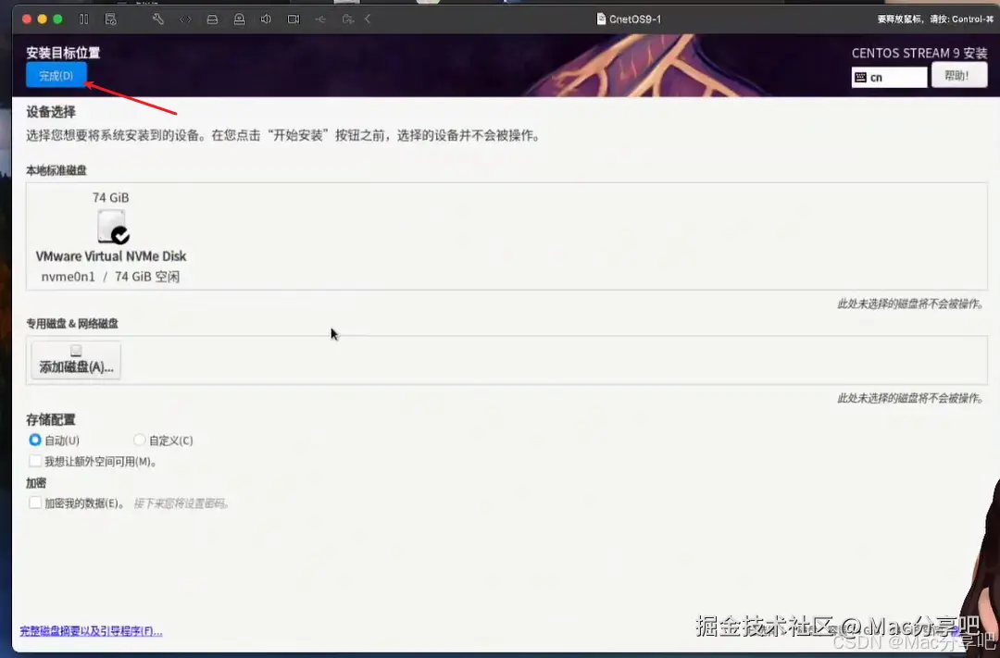The width and height of the screenshot is (1000, 658).
Task: Check 我想让额外空间可用(M)
Action: point(35,461)
